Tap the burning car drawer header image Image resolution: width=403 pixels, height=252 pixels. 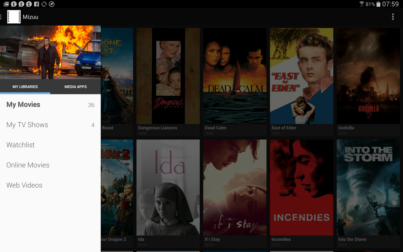[50, 52]
